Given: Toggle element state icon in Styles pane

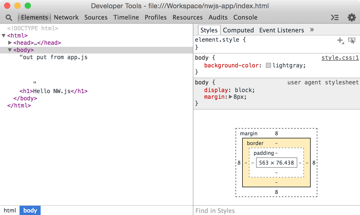Looking at the screenshot, I should (x=352, y=40).
